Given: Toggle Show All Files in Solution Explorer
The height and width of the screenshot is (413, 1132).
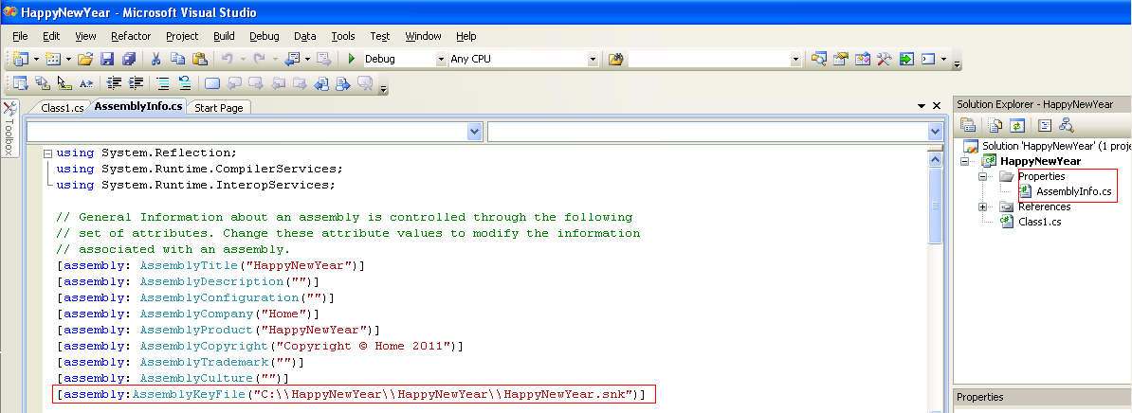Looking at the screenshot, I should click(995, 125).
